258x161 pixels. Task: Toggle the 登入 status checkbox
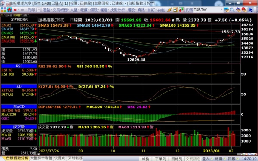212,159
